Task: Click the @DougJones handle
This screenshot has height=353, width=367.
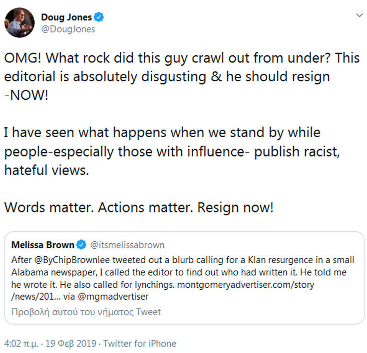Action: click(68, 29)
